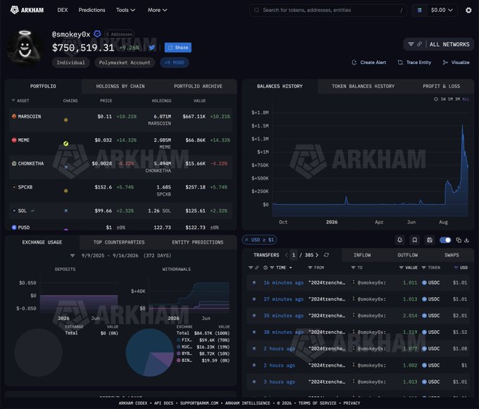This screenshot has height=409, width=479.
Task: Click the blue Share button
Action: [x=178, y=47]
